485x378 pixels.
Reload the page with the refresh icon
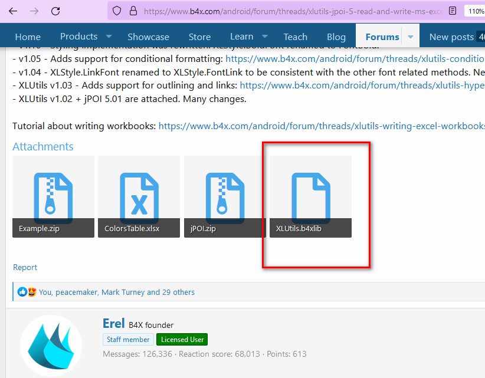click(x=55, y=11)
